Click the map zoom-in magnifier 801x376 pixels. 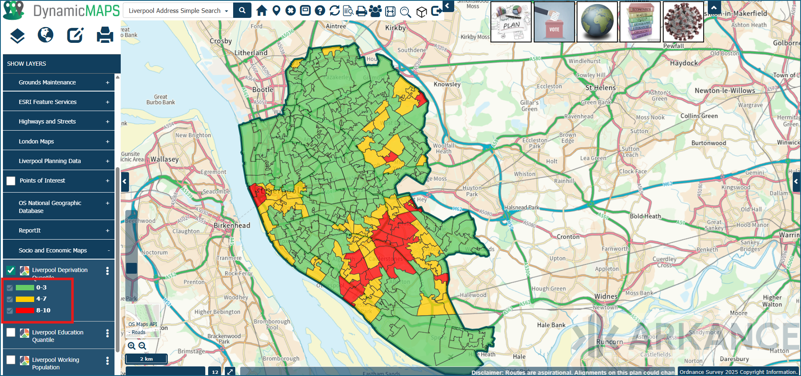pyautogui.click(x=132, y=346)
